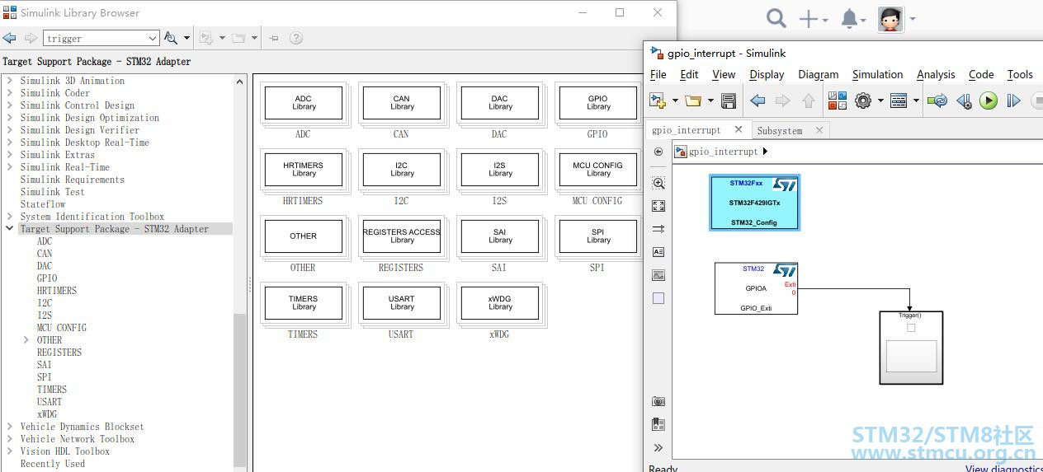1043x472 pixels.
Task: Select the REGISTERS ACCESS Library block
Action: pyautogui.click(x=401, y=236)
